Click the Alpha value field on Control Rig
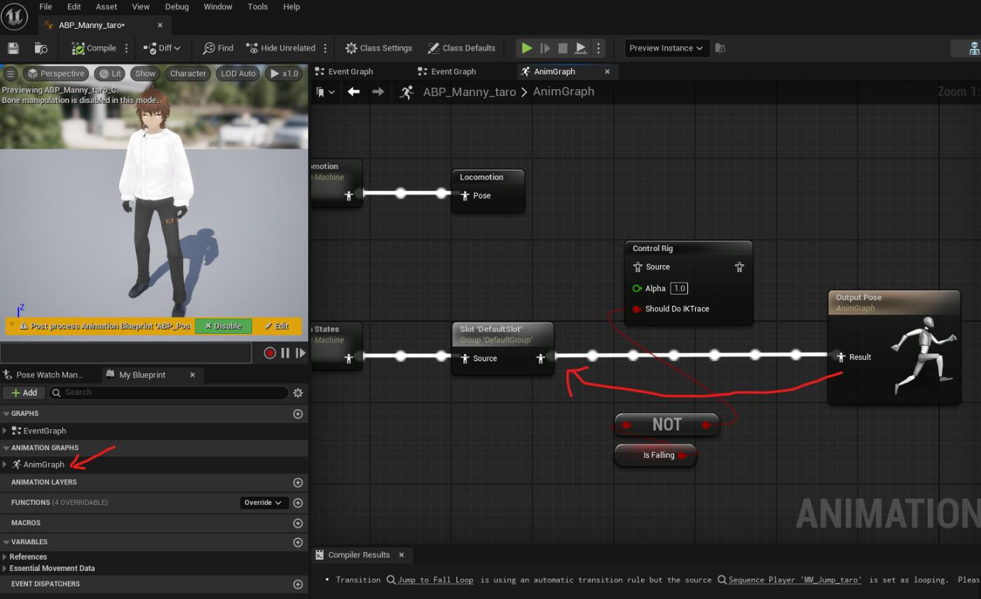This screenshot has height=599, width=981. pos(678,288)
